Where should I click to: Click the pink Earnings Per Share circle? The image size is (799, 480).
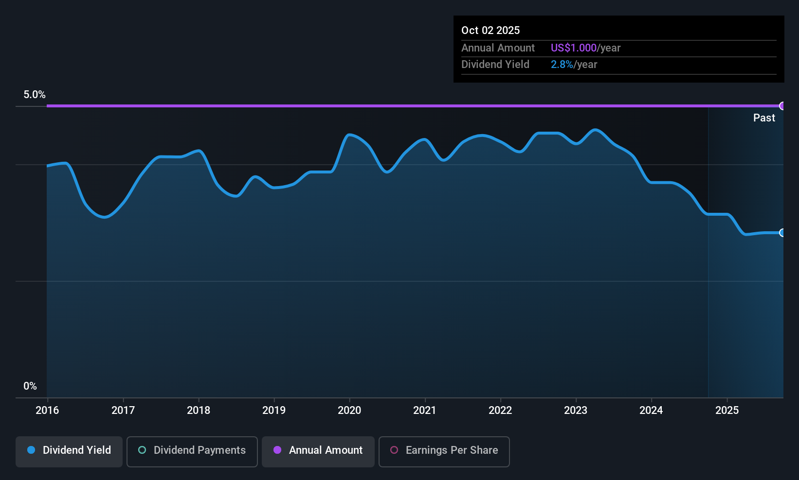[x=394, y=450]
